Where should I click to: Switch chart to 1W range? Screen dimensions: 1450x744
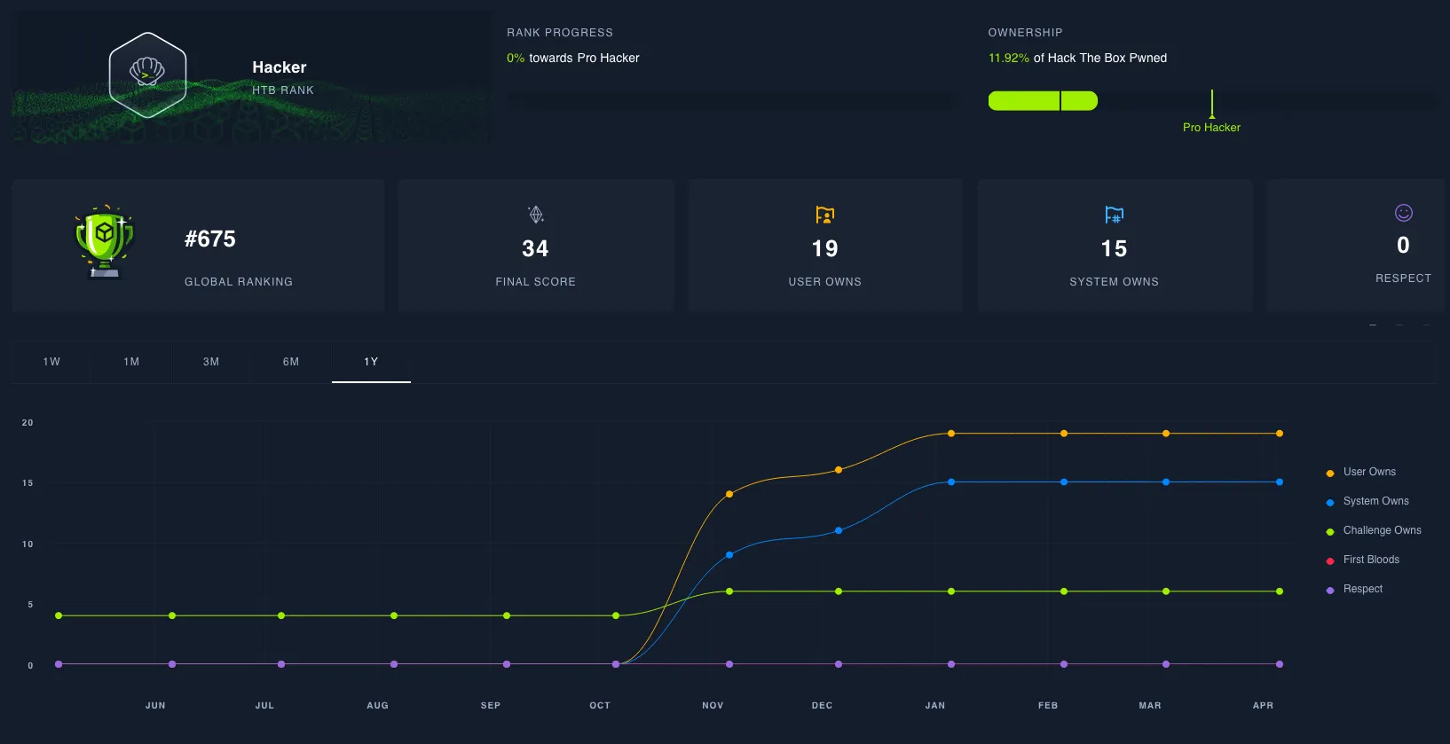coord(51,362)
